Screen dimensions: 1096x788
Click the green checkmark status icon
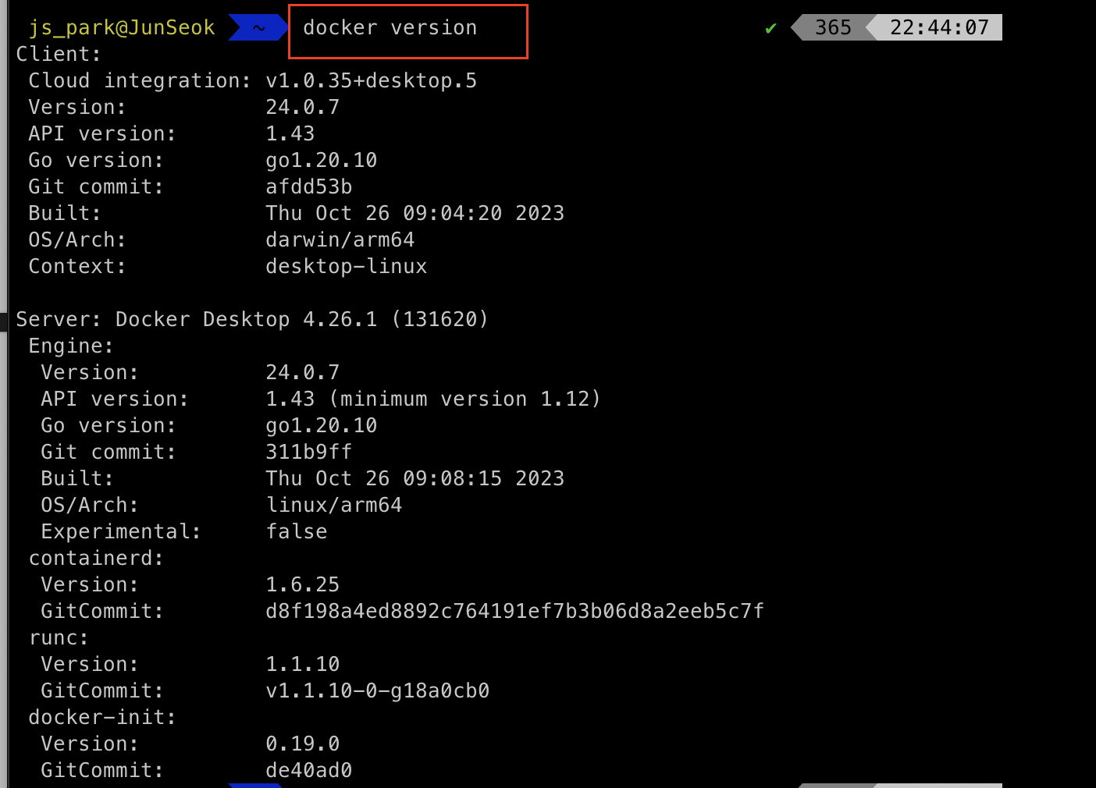(x=771, y=29)
